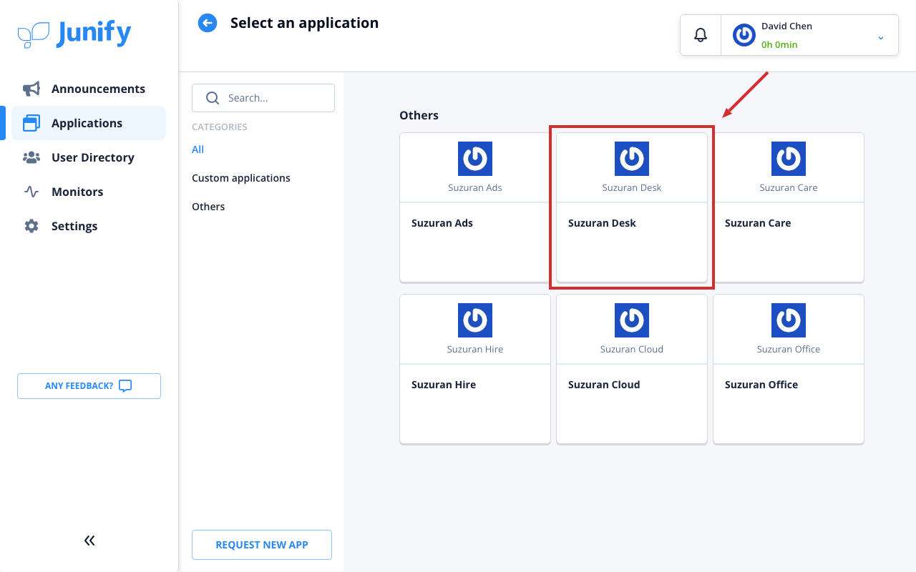Screen dimensions: 916x572
Task: Click the User Directory people icon
Action: pyautogui.click(x=31, y=157)
